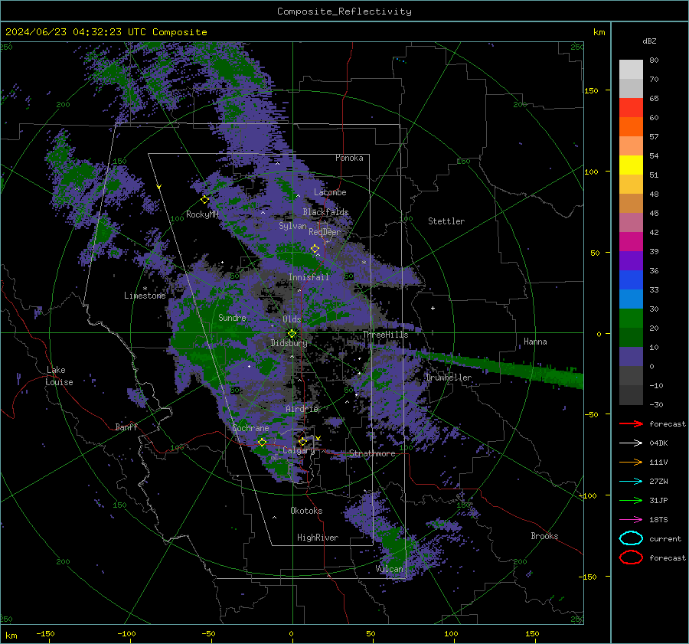Screen dimensions: 689x644
Task: Click the white plus marker east of ThreeHills
Action: pyautogui.click(x=433, y=308)
